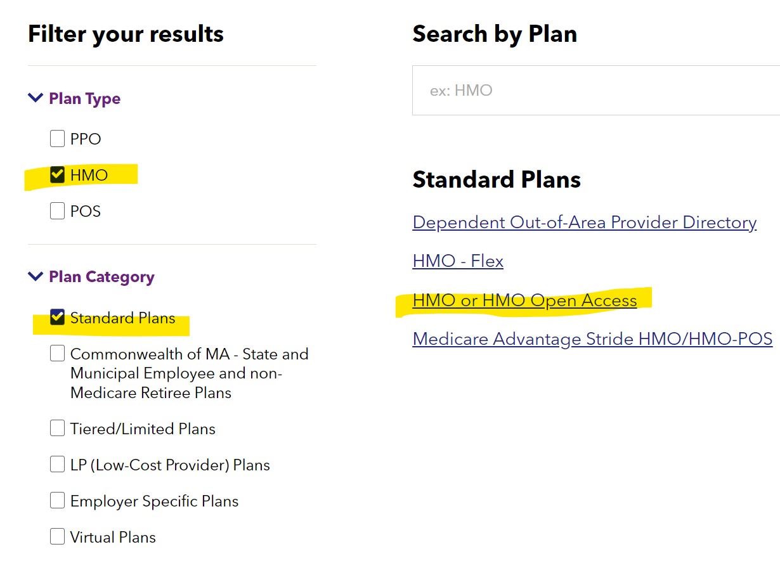Image resolution: width=780 pixels, height=561 pixels.
Task: Click the Plan Category section label
Action: [101, 277]
